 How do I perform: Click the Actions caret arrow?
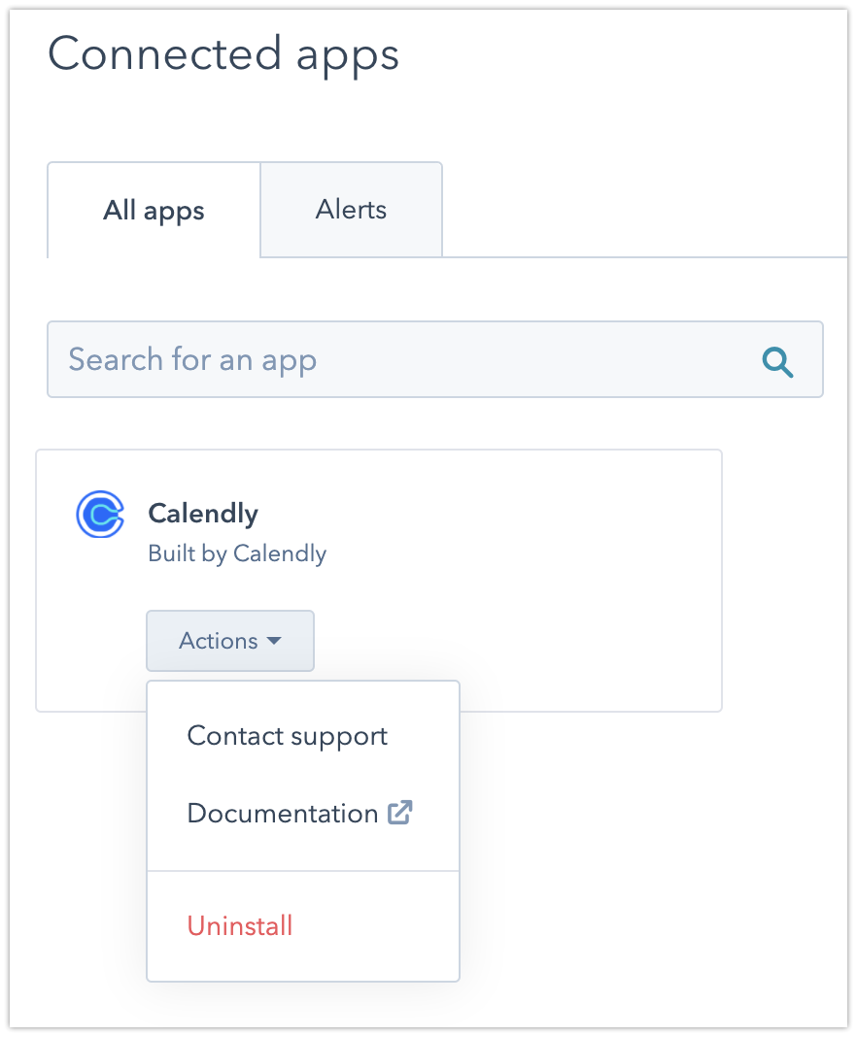pos(274,641)
